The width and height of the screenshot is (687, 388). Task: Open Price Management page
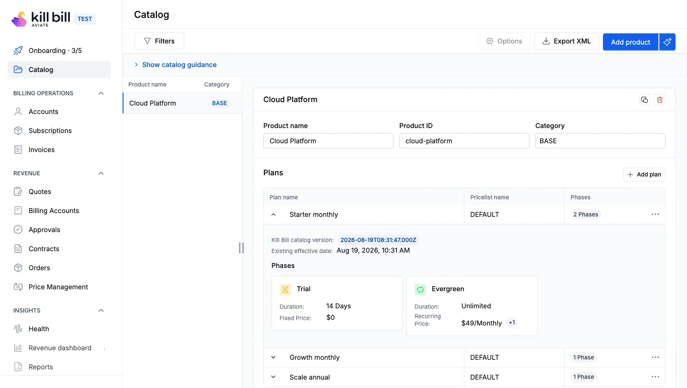(59, 287)
